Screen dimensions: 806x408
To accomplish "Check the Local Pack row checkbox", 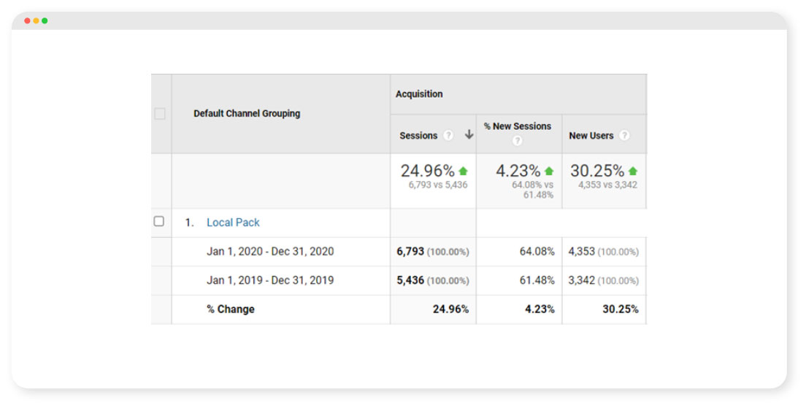I will pyautogui.click(x=159, y=221).
